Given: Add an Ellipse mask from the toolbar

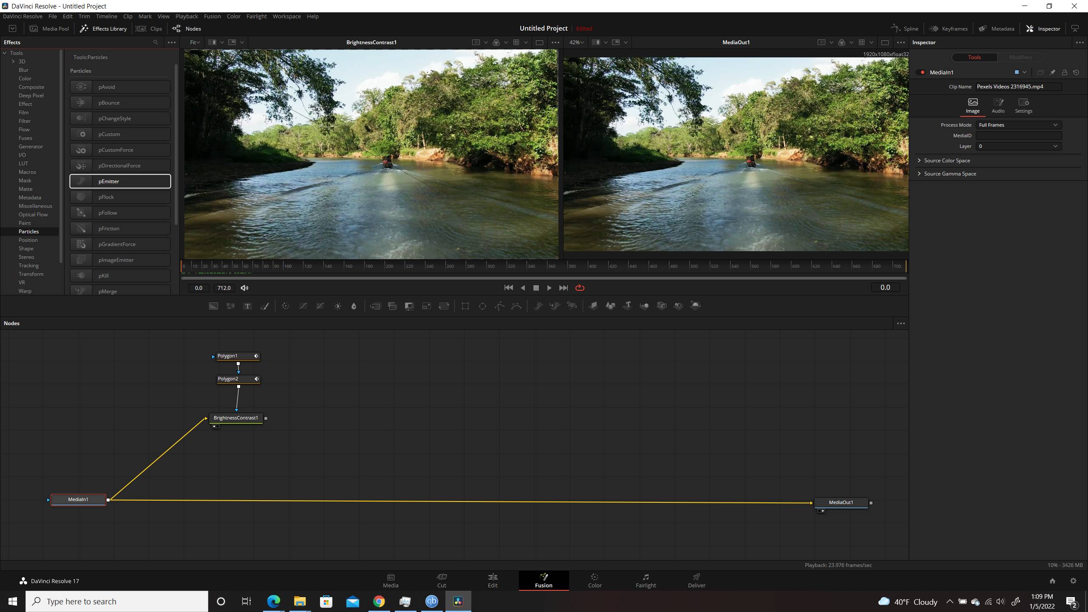Looking at the screenshot, I should click(482, 306).
